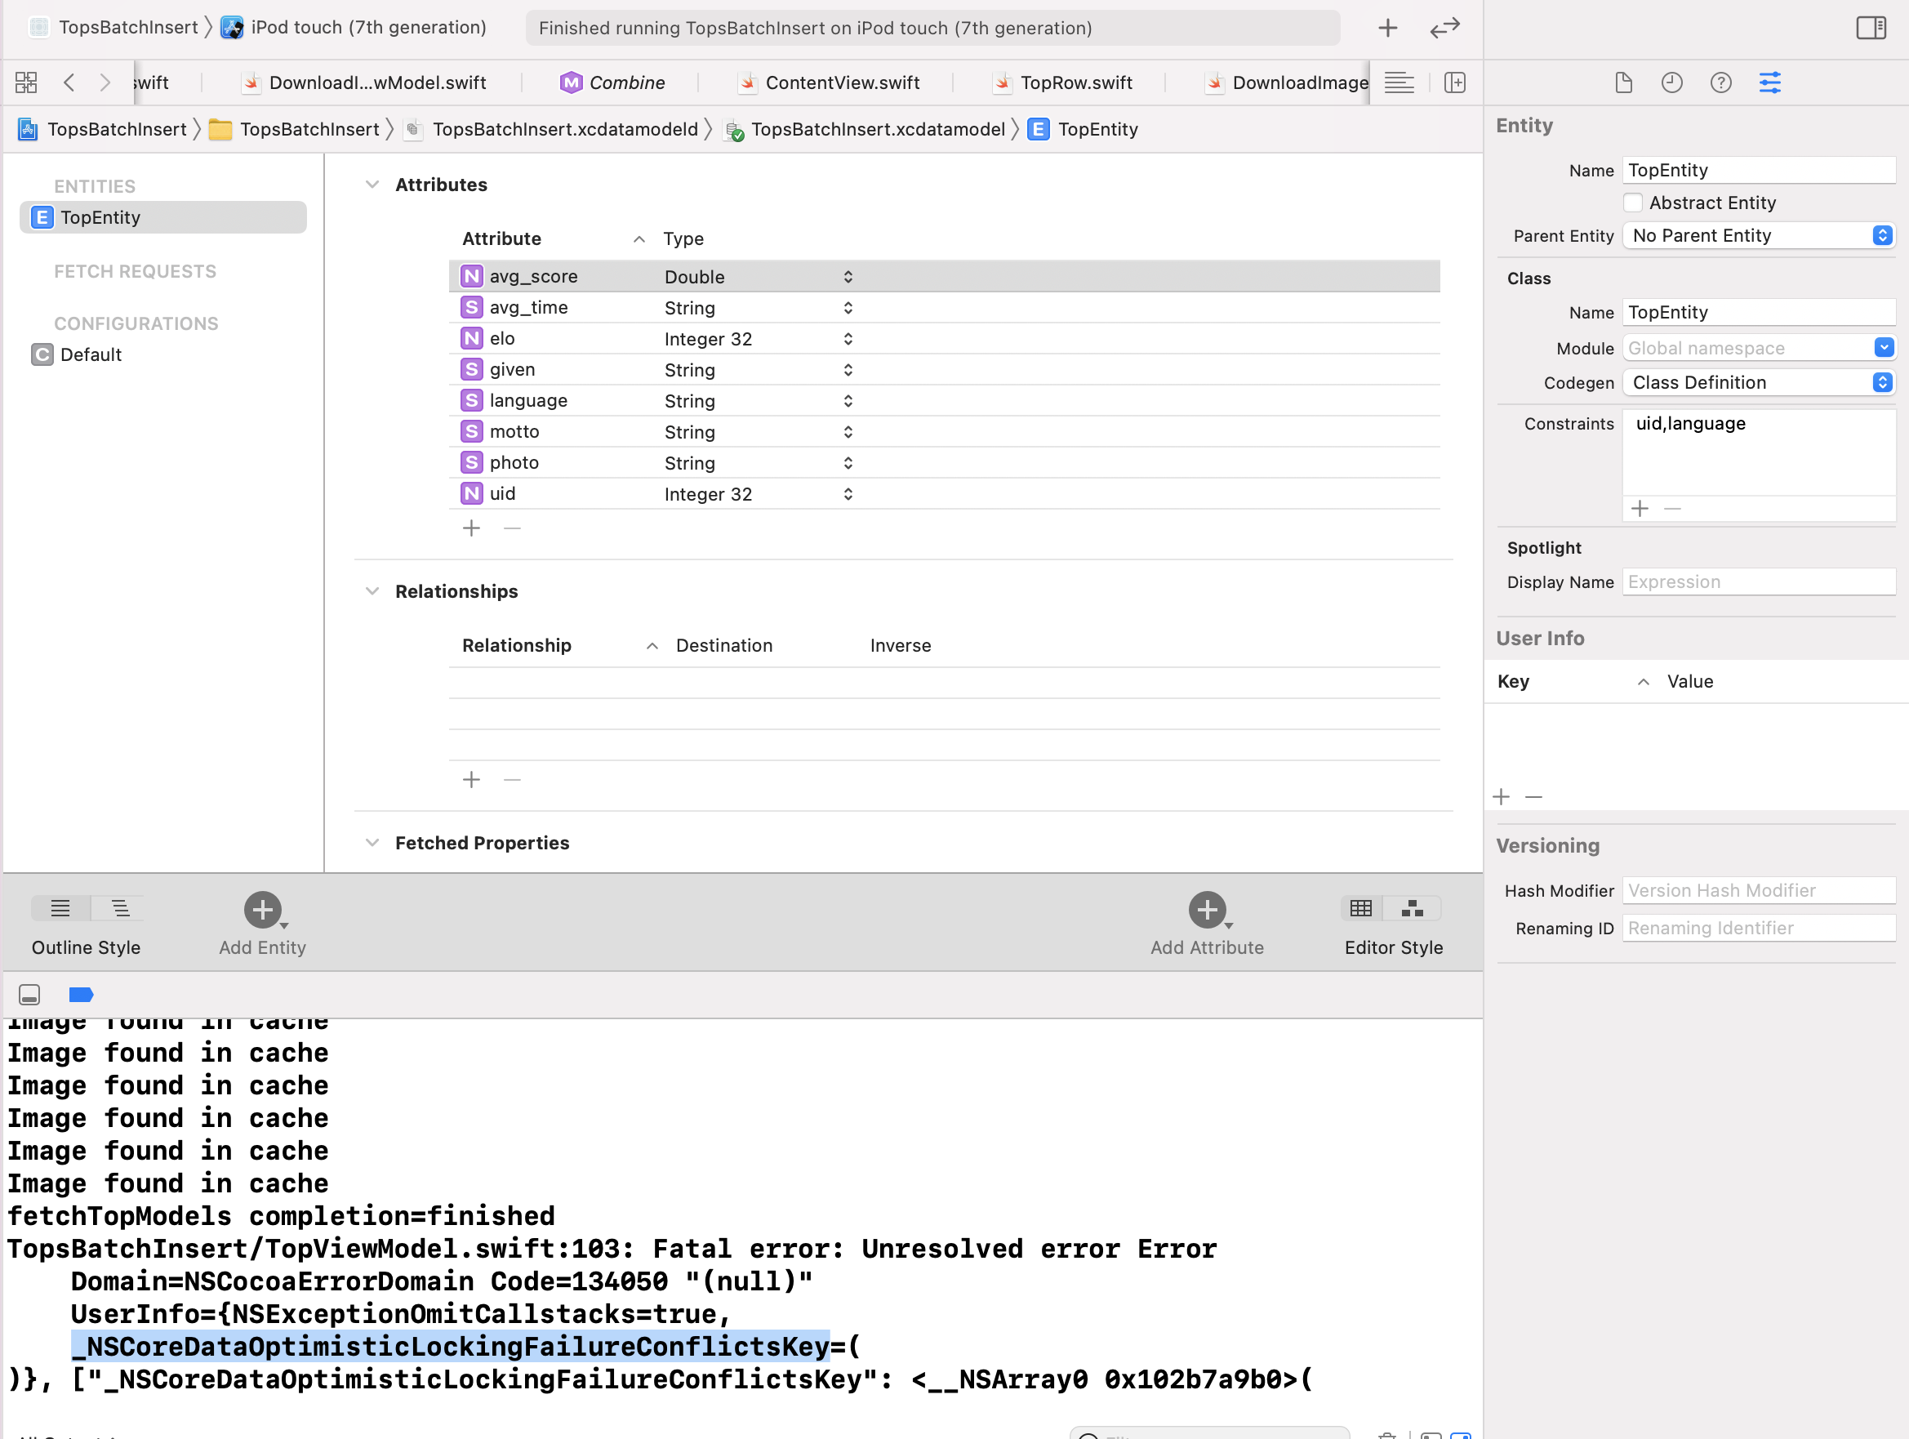
Task: Open the Parent Entity dropdown
Action: click(x=1759, y=236)
